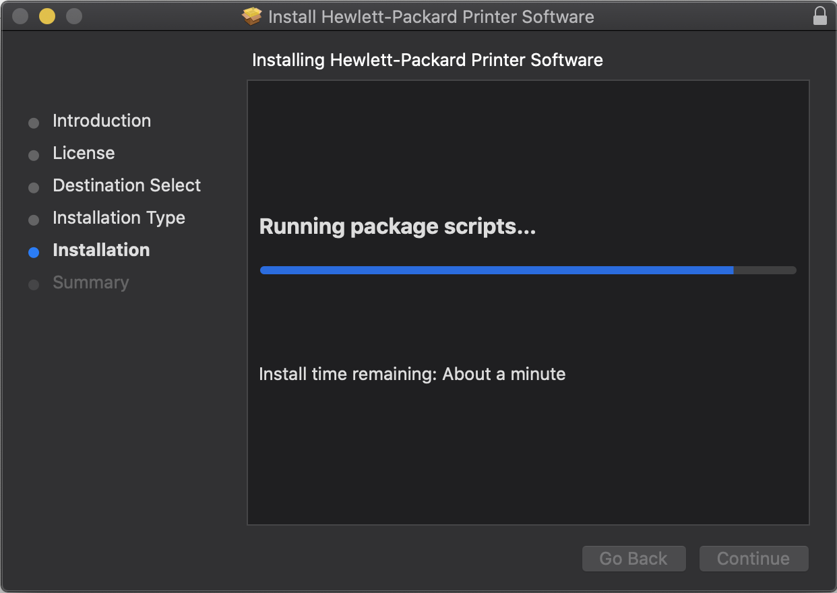This screenshot has width=837, height=593.
Task: Minimize the installer with yellow button
Action: [47, 16]
